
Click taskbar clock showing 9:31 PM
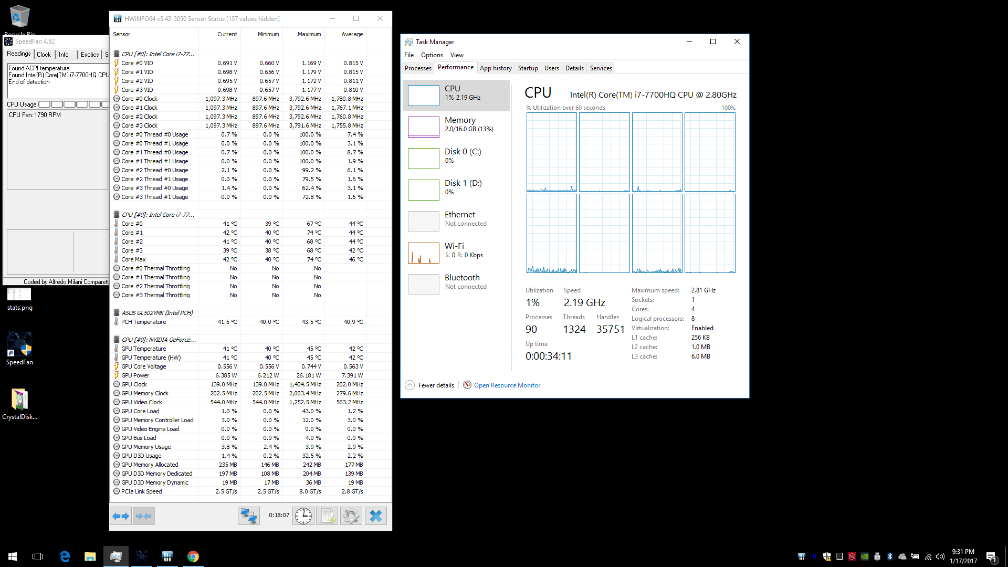pyautogui.click(x=963, y=556)
